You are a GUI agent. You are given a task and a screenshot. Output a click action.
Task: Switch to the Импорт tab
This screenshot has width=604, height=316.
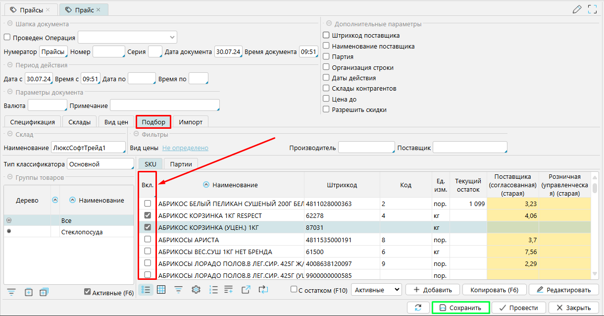tap(191, 122)
